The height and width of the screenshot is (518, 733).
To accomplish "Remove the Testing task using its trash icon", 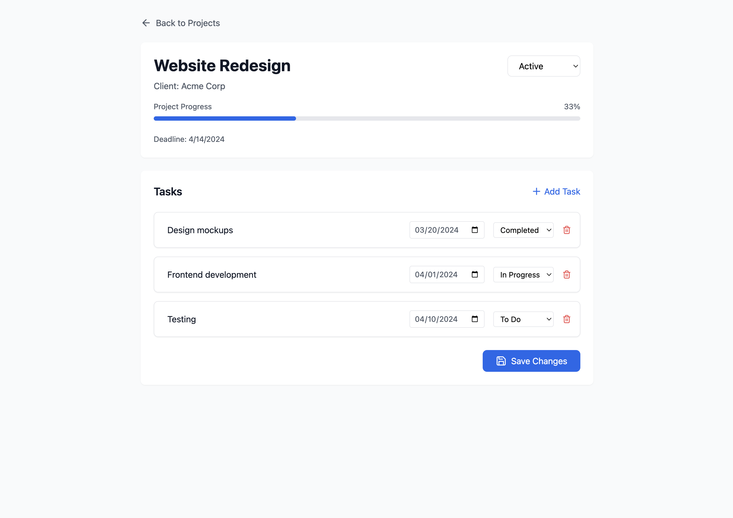I will (567, 319).
